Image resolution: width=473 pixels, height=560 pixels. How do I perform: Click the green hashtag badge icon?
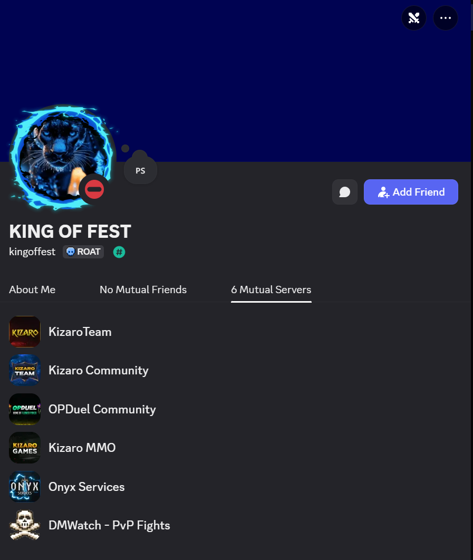pos(119,252)
